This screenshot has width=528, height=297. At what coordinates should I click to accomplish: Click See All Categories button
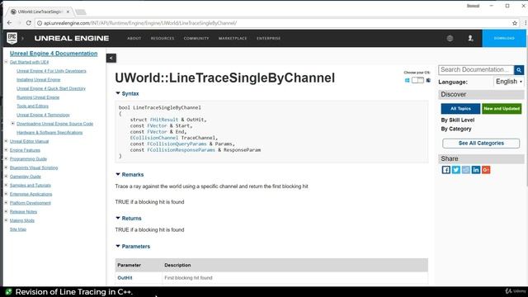coord(481,143)
